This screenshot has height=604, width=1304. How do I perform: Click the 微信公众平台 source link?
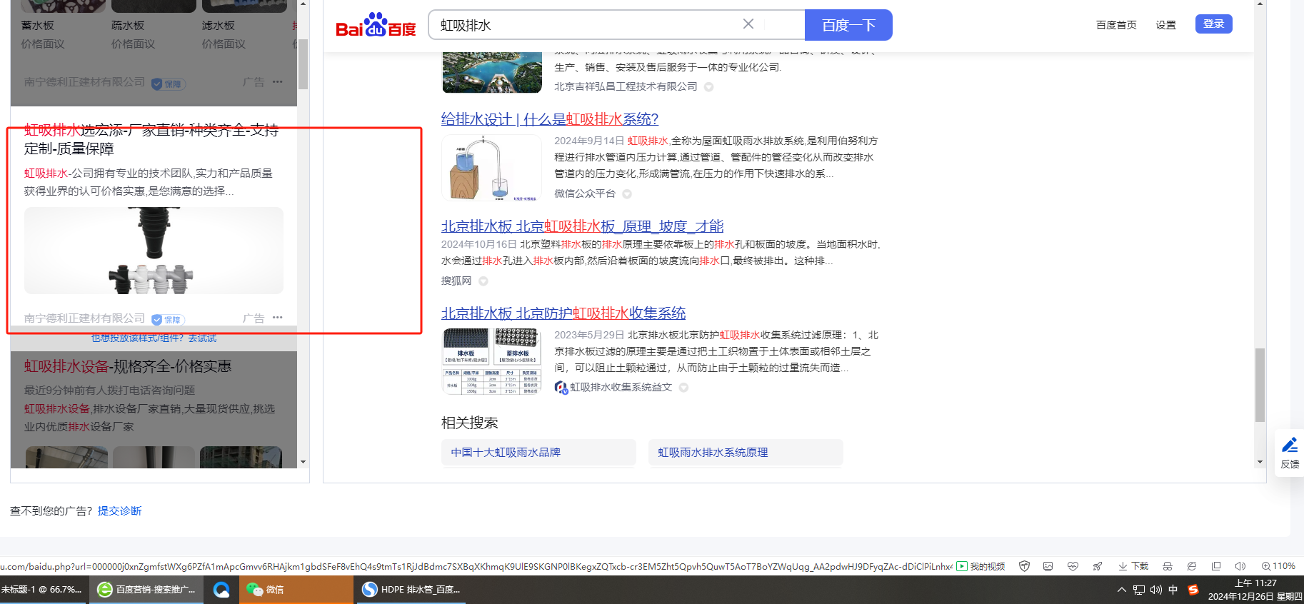tap(585, 193)
